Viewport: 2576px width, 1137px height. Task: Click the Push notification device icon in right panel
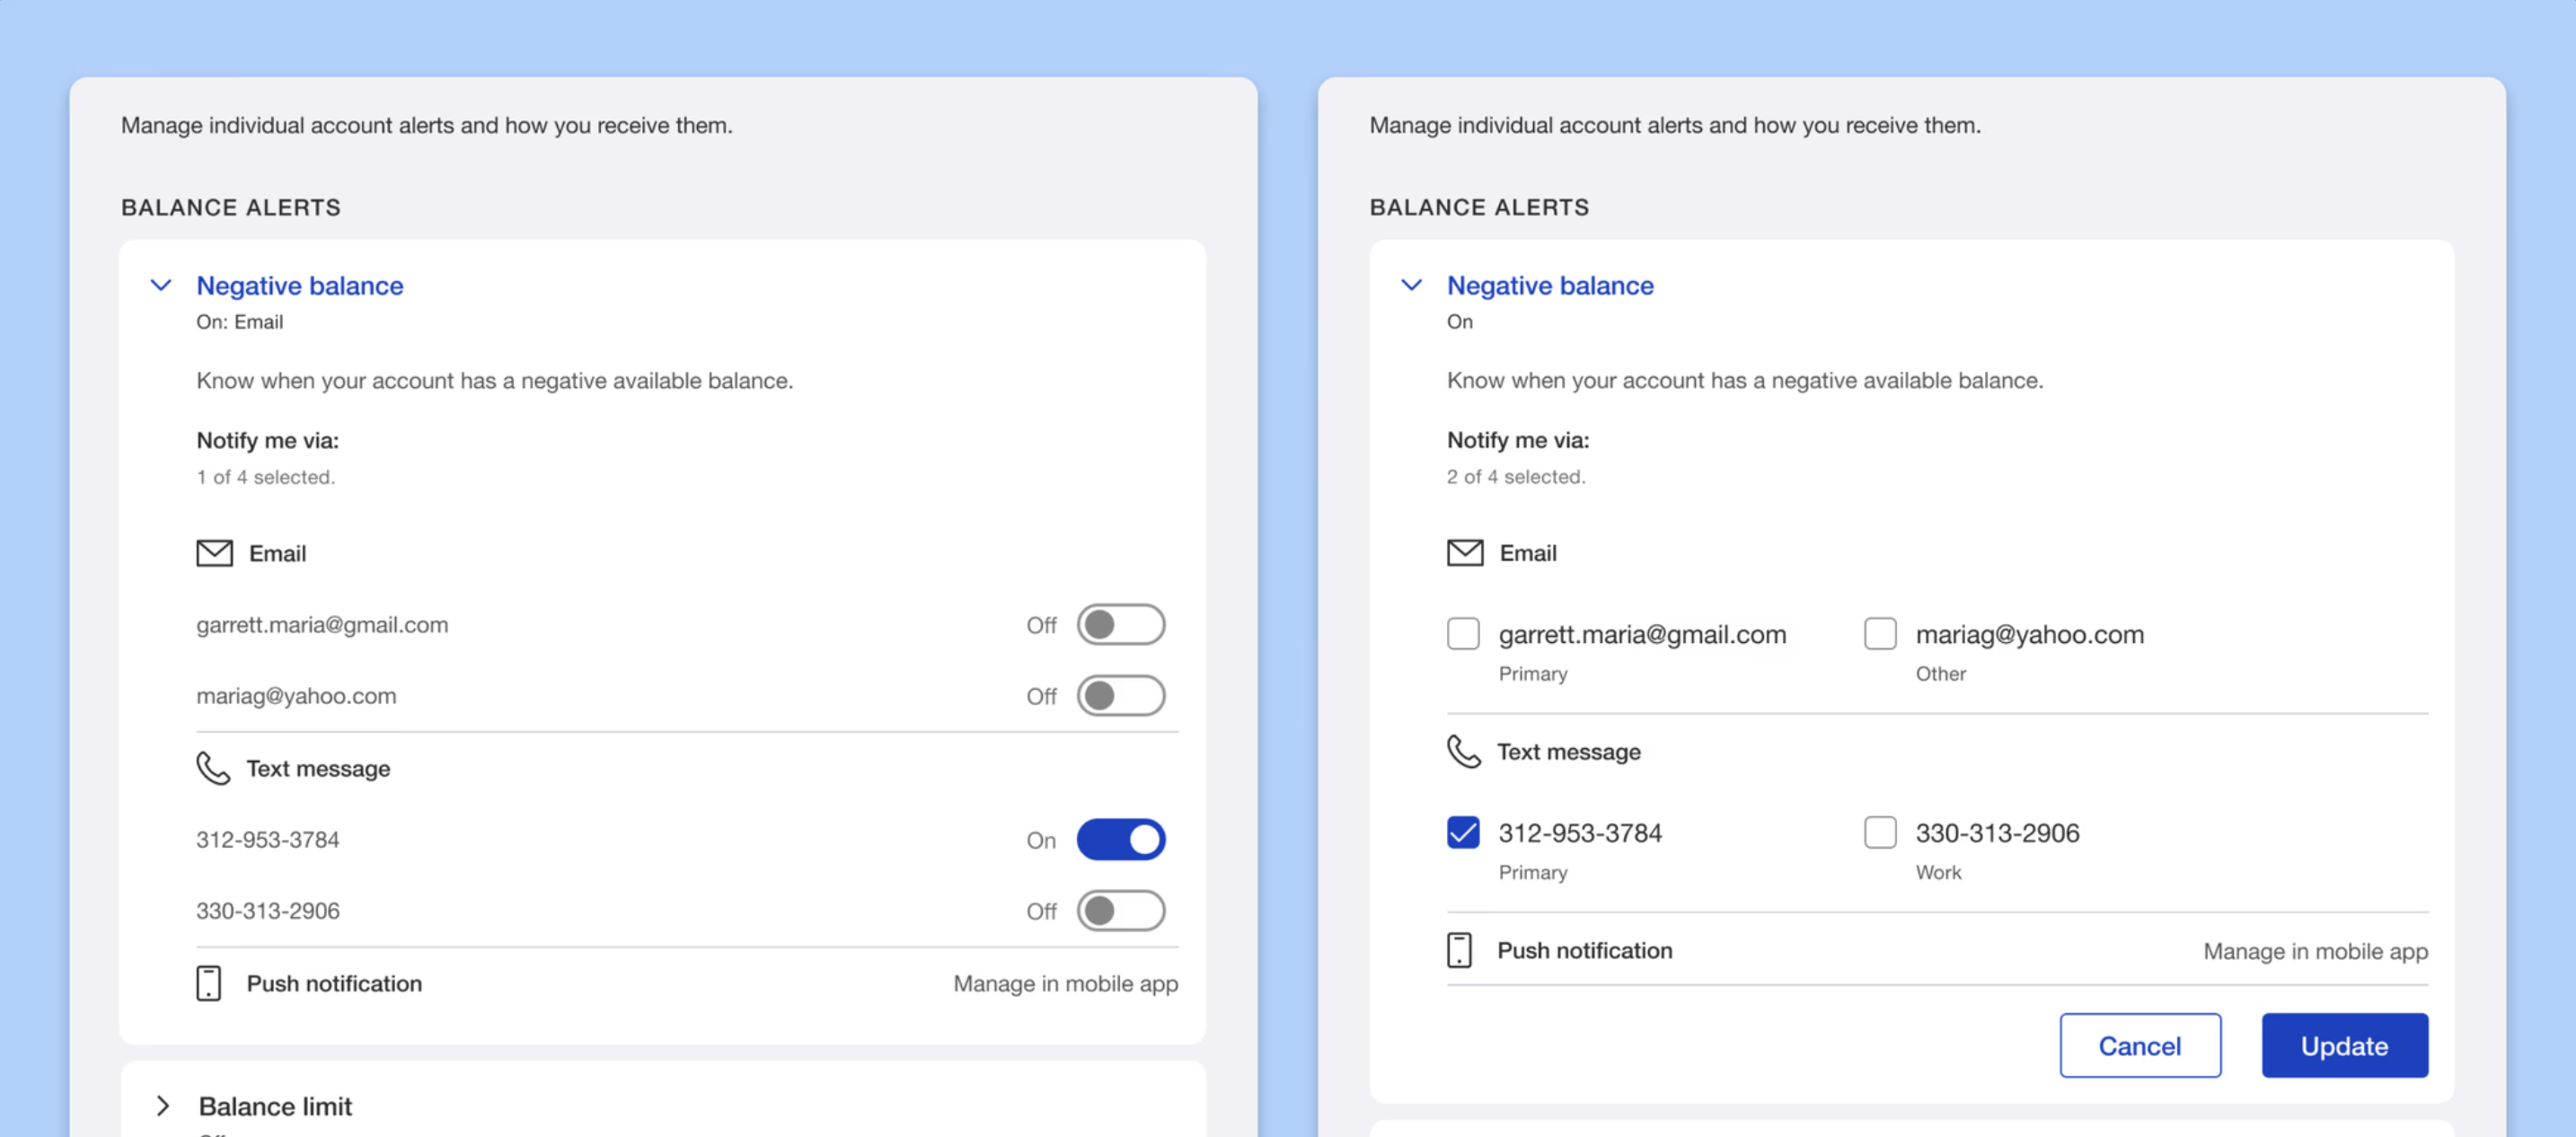coord(1459,950)
